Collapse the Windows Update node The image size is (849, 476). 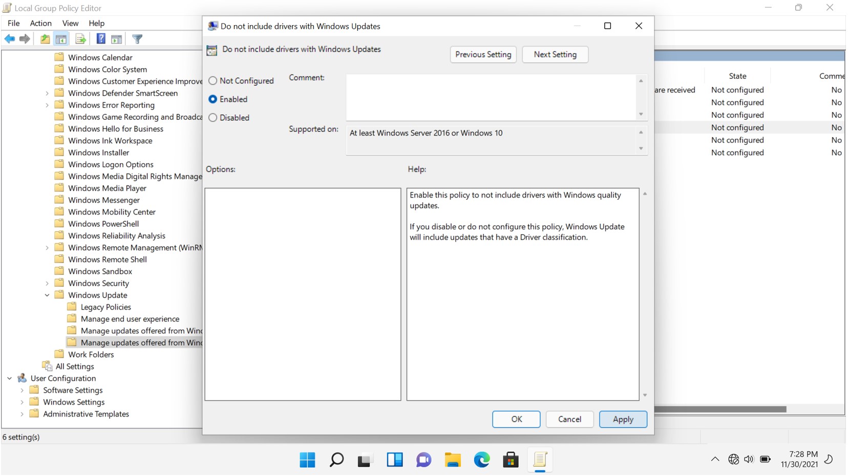click(47, 295)
